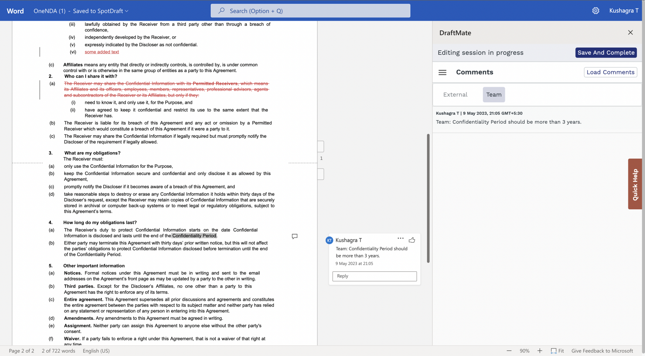Select the Team comments tab
This screenshot has width=645, height=356.
(494, 94)
